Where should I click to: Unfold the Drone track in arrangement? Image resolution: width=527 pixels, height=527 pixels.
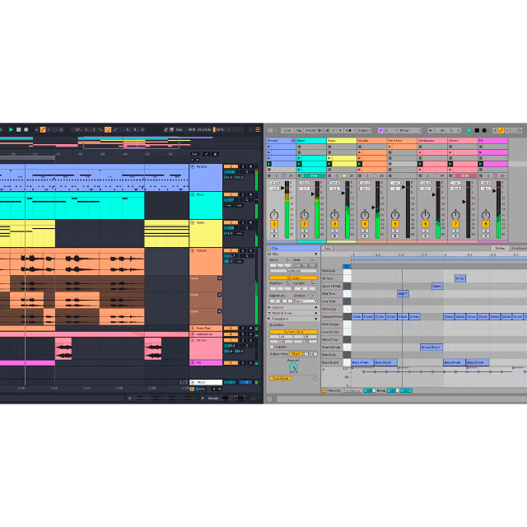(193, 340)
